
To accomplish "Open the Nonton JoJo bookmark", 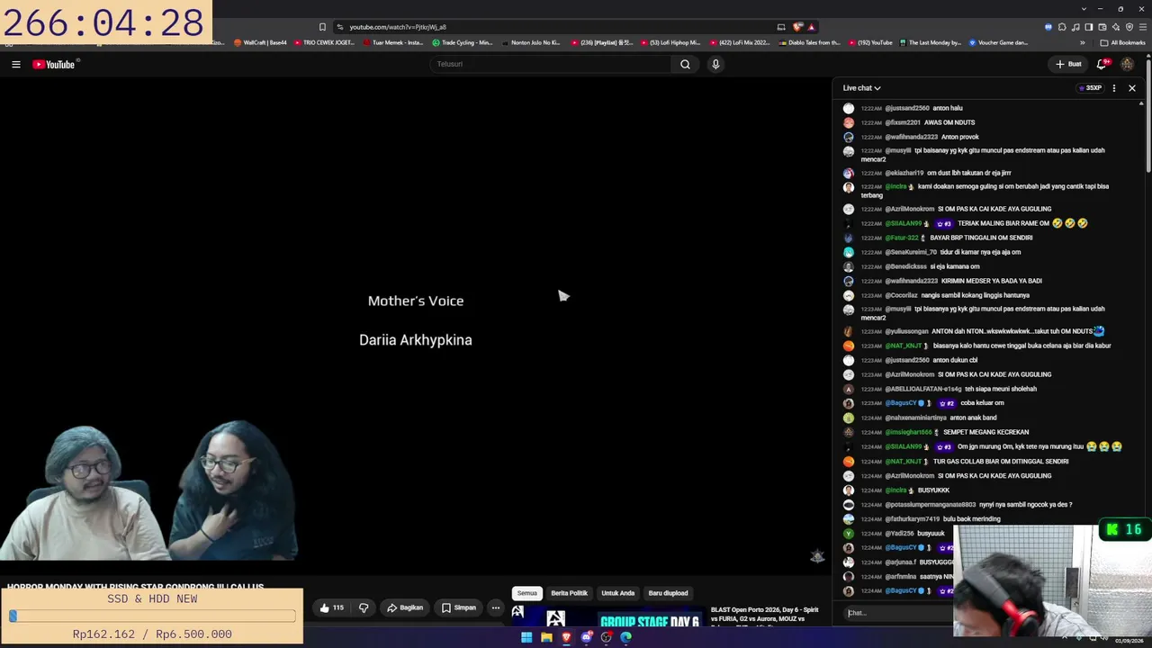I will [531, 42].
